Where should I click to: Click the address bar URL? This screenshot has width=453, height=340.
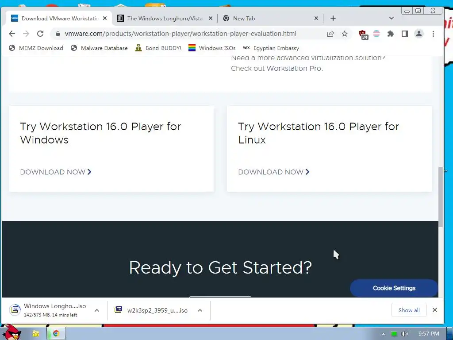pyautogui.click(x=180, y=34)
